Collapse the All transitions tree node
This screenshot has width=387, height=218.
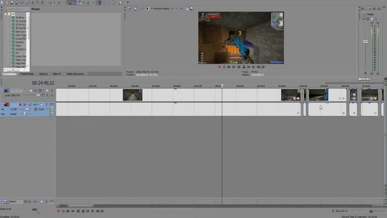[x=5, y=15]
